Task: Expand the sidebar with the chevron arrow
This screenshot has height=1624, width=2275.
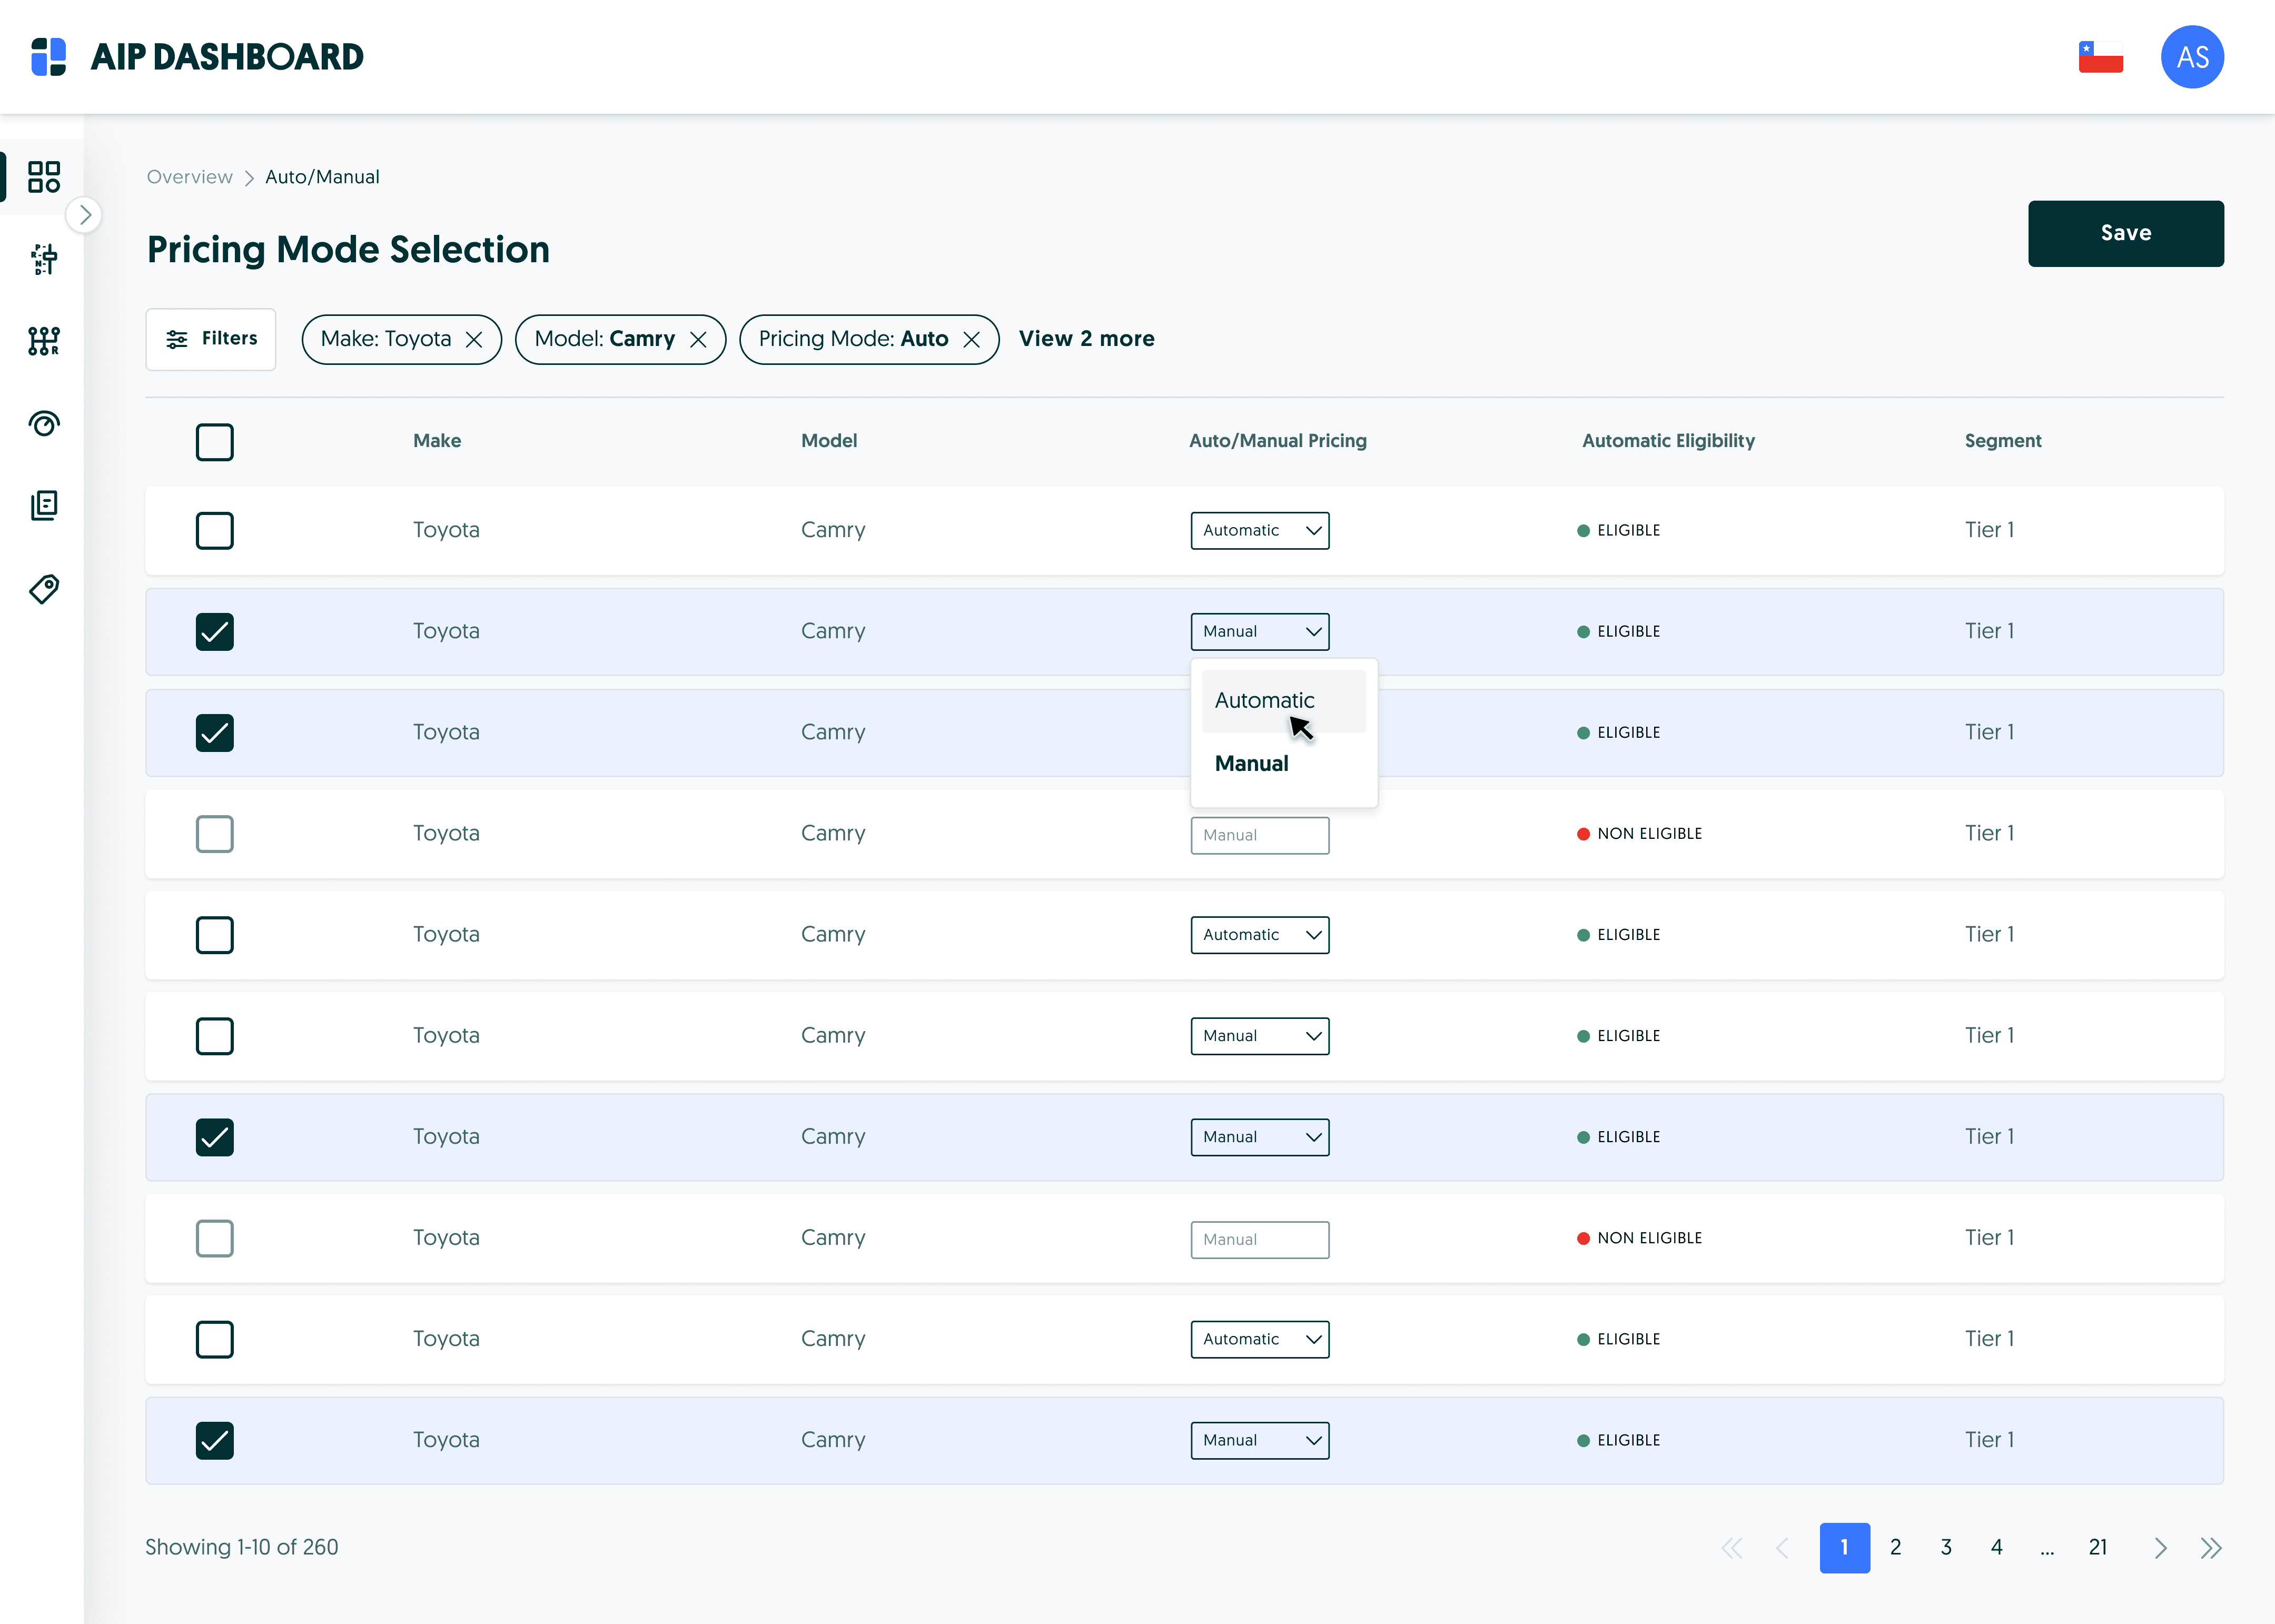Action: 85,215
